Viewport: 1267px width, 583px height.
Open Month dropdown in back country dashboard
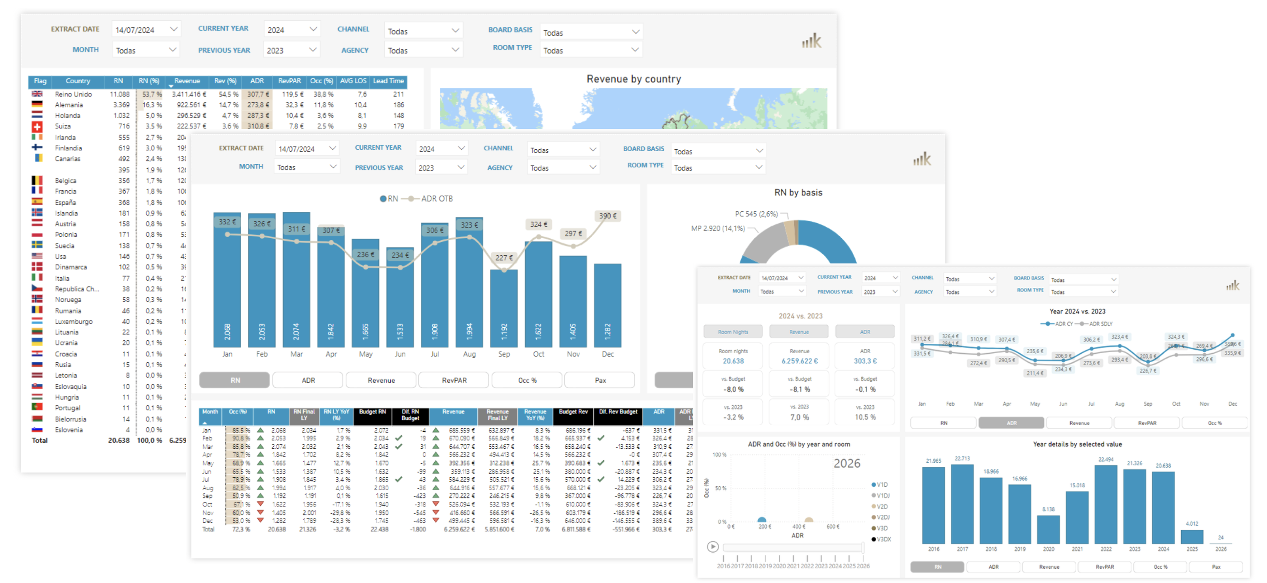pos(146,50)
